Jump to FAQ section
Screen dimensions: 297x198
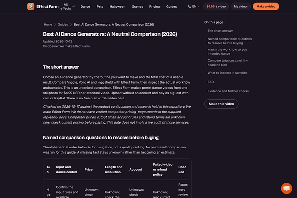(211, 82)
